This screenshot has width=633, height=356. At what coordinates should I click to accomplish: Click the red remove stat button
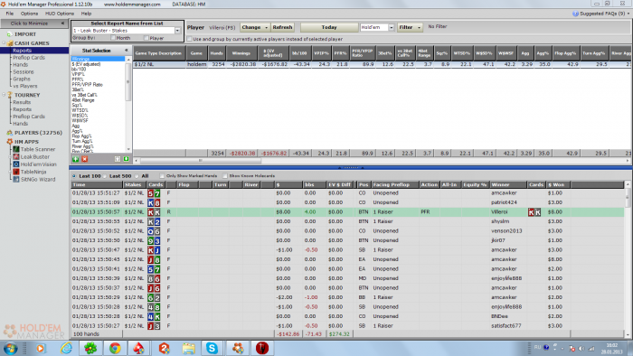pos(84,159)
